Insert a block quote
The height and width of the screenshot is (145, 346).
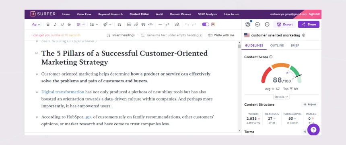143,25
